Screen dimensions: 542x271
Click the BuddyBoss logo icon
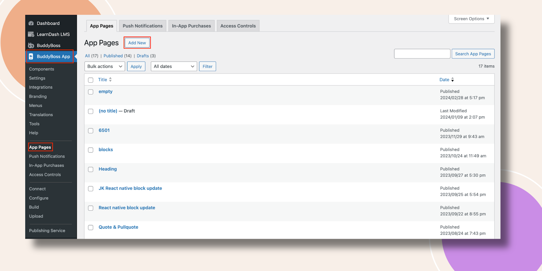tap(31, 45)
